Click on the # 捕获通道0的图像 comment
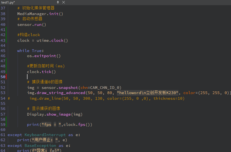This screenshot has width=231, height=152. point(45,82)
